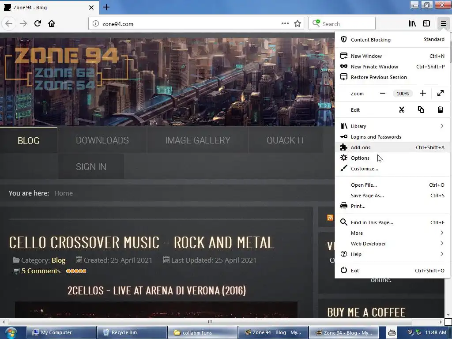Cut selection using scissors icon

pos(402,110)
